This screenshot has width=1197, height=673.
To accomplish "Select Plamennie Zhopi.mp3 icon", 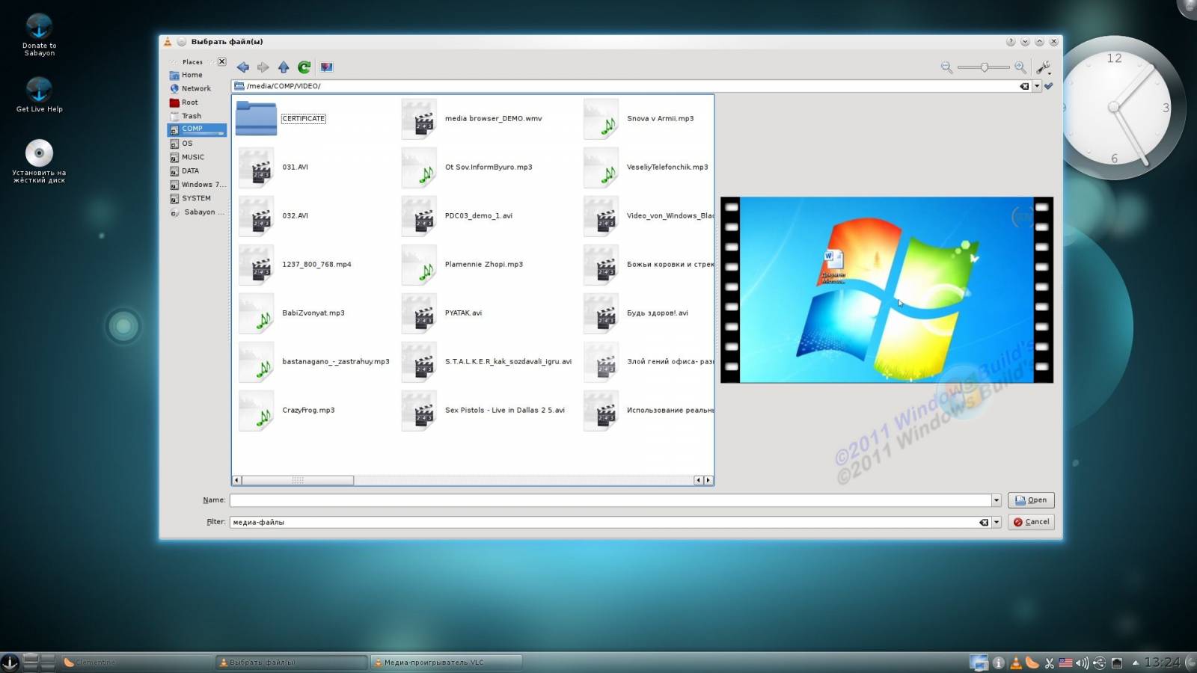I will coord(419,264).
